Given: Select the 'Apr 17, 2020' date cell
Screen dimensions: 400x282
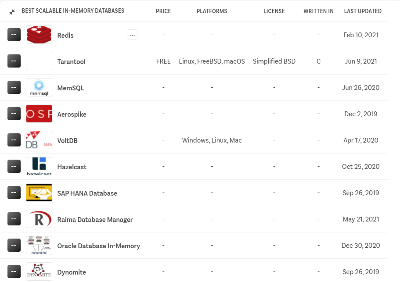Looking at the screenshot, I should [361, 140].
